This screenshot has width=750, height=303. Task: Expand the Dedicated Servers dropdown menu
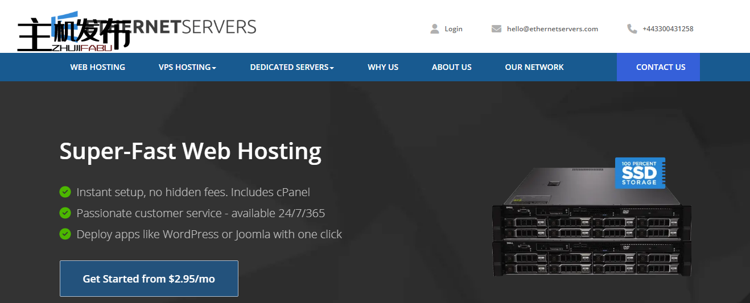tap(291, 67)
